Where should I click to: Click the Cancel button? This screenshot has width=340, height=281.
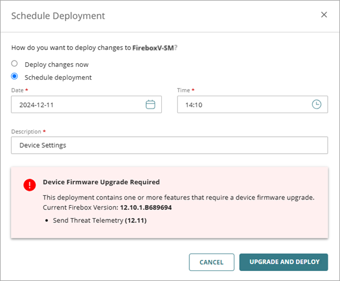(212, 262)
